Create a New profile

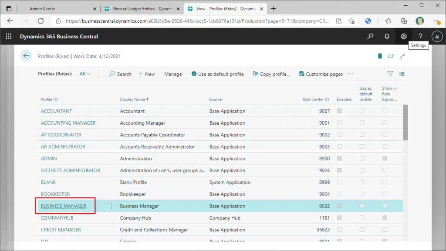tap(146, 74)
